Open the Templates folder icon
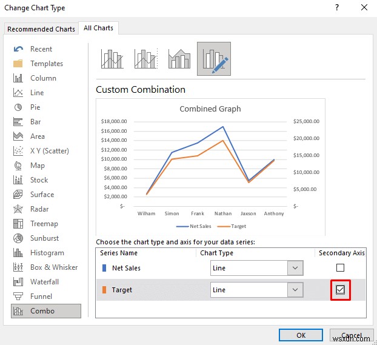The width and height of the screenshot is (377, 345). click(x=18, y=64)
